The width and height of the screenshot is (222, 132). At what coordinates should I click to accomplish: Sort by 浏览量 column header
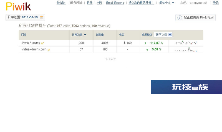(x=100, y=35)
